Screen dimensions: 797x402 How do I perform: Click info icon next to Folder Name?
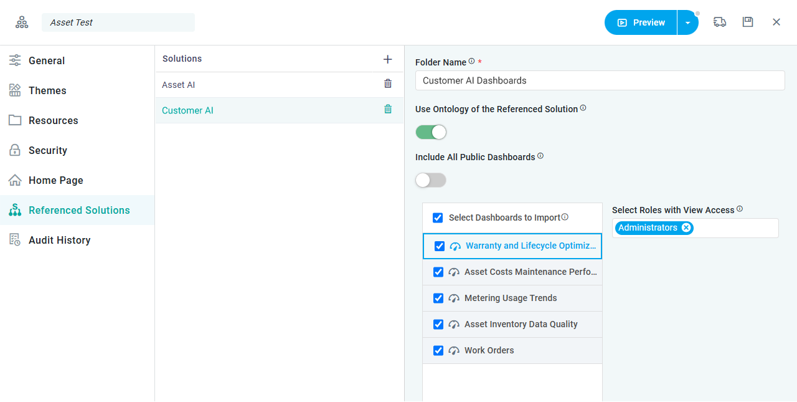(471, 61)
